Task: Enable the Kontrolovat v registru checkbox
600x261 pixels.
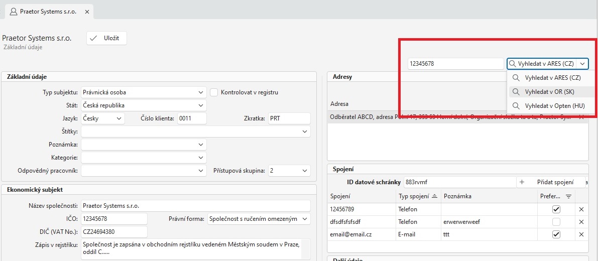Action: (x=214, y=92)
